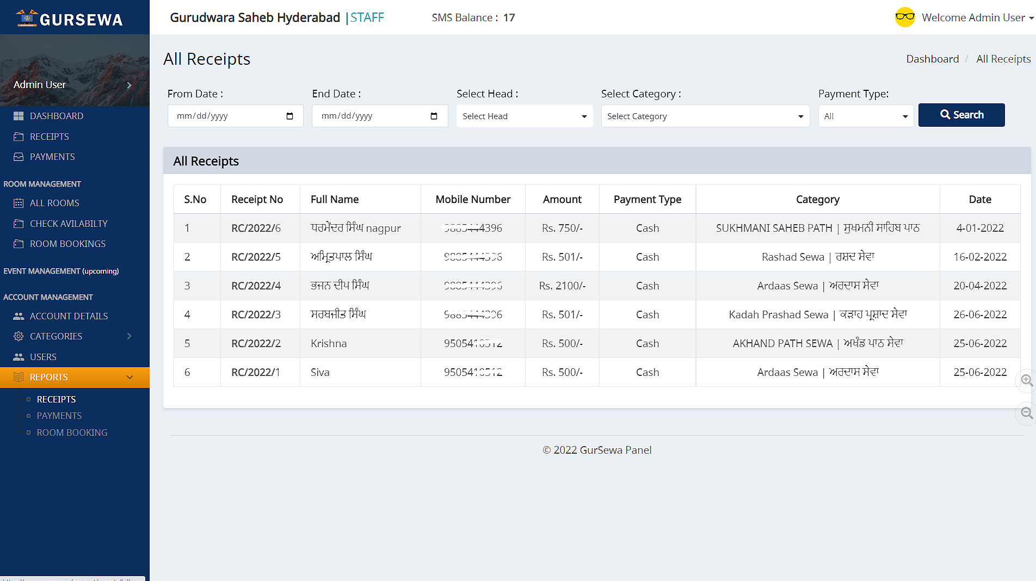Open the Payment Type dropdown
This screenshot has width=1036, height=581.
click(x=865, y=116)
